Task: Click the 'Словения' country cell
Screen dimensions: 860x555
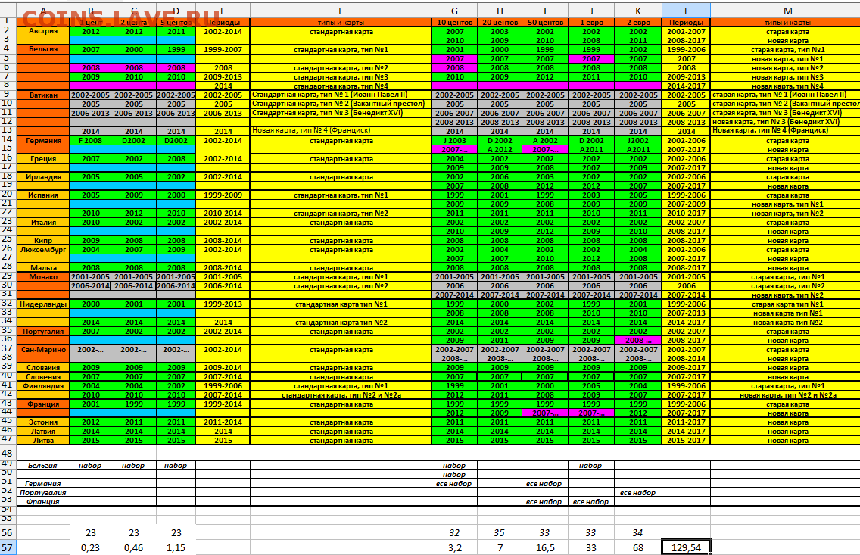Action: coord(43,377)
